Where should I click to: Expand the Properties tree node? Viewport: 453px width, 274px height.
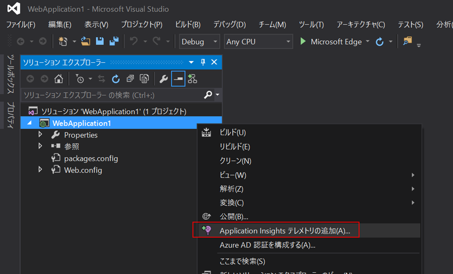[40, 135]
